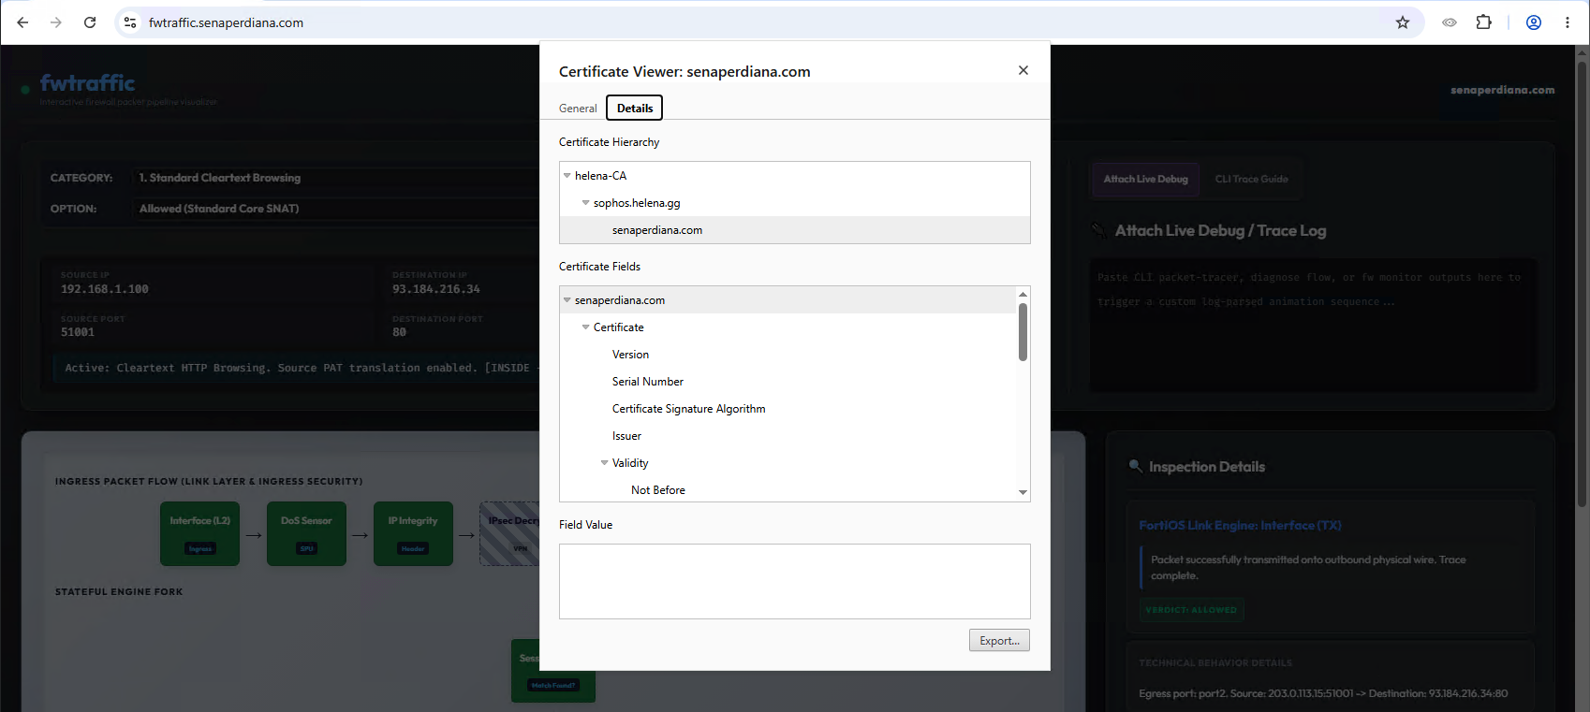
Task: Go back using the browser back arrow
Action: tap(22, 22)
